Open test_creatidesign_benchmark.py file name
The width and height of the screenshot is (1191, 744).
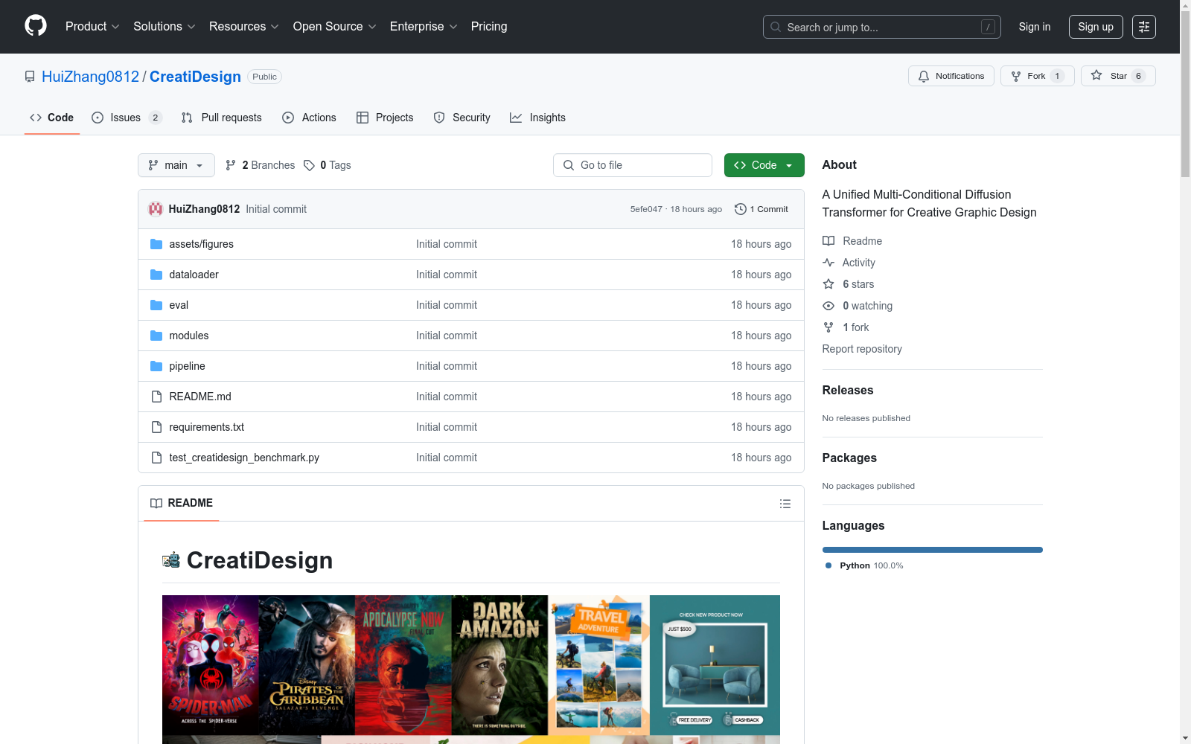tap(244, 458)
